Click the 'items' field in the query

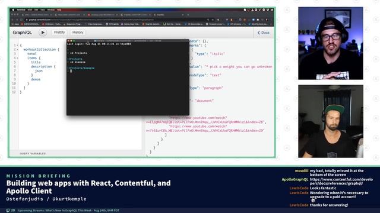(x=32, y=58)
